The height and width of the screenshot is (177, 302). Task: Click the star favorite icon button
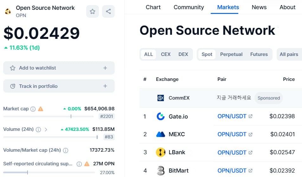click(93, 11)
